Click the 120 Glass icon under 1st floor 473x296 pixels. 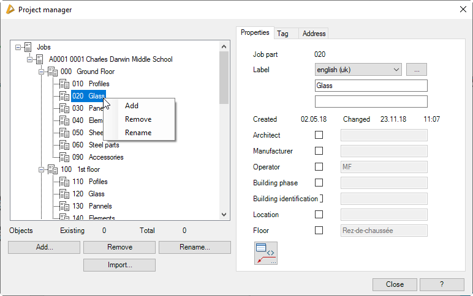coord(65,194)
